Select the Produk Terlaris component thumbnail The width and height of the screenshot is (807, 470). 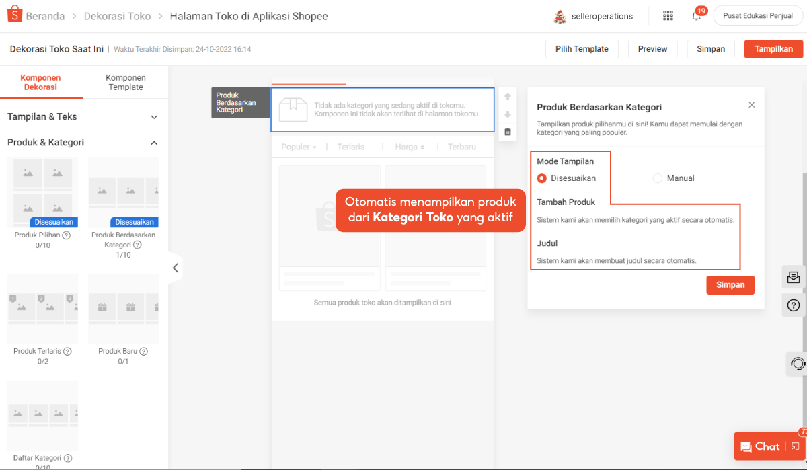[x=43, y=309]
